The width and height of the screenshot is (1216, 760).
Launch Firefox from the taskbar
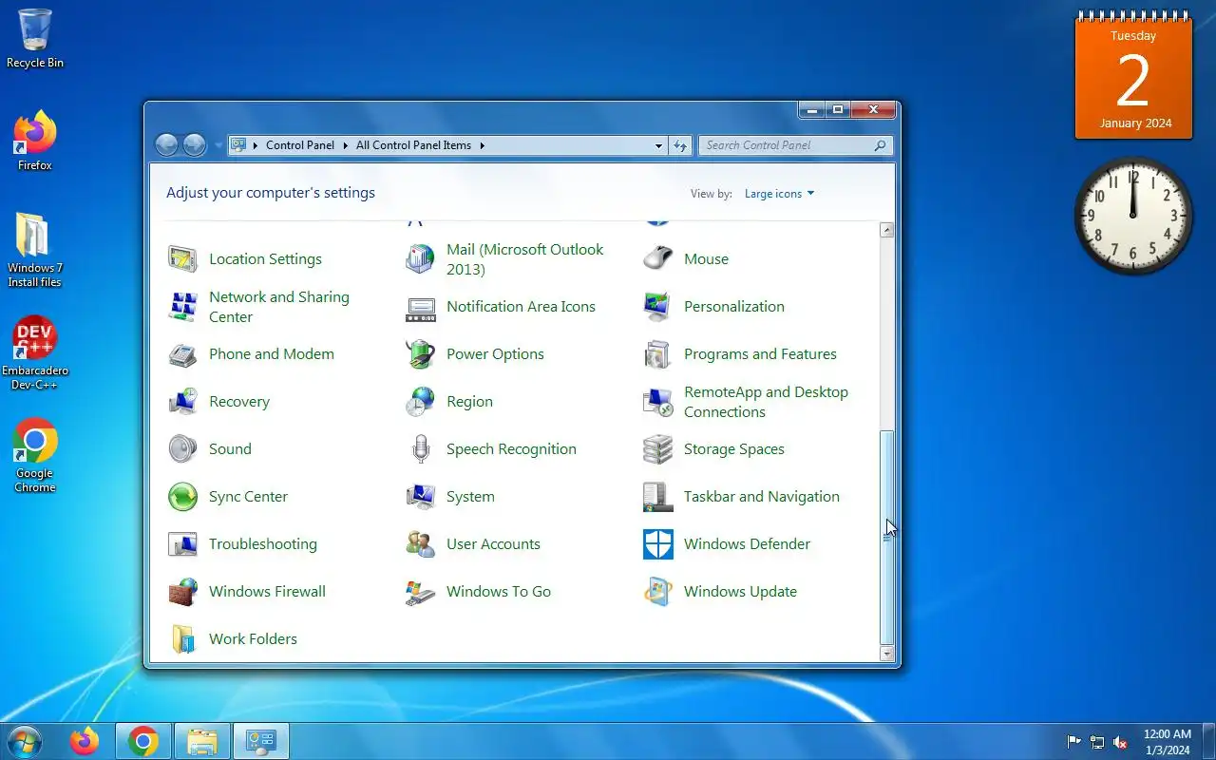pos(85,741)
